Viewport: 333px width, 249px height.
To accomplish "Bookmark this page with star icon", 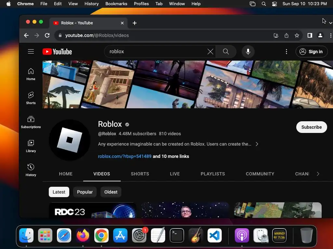I will [x=297, y=35].
